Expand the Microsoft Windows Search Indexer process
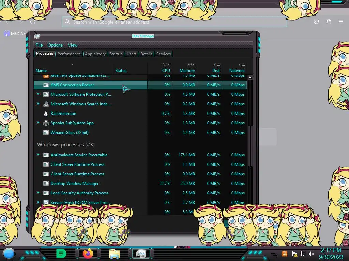This screenshot has height=261, width=349. click(x=38, y=104)
